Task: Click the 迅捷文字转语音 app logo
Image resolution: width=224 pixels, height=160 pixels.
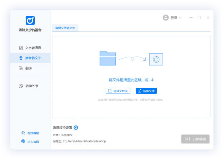Action: 30,20
